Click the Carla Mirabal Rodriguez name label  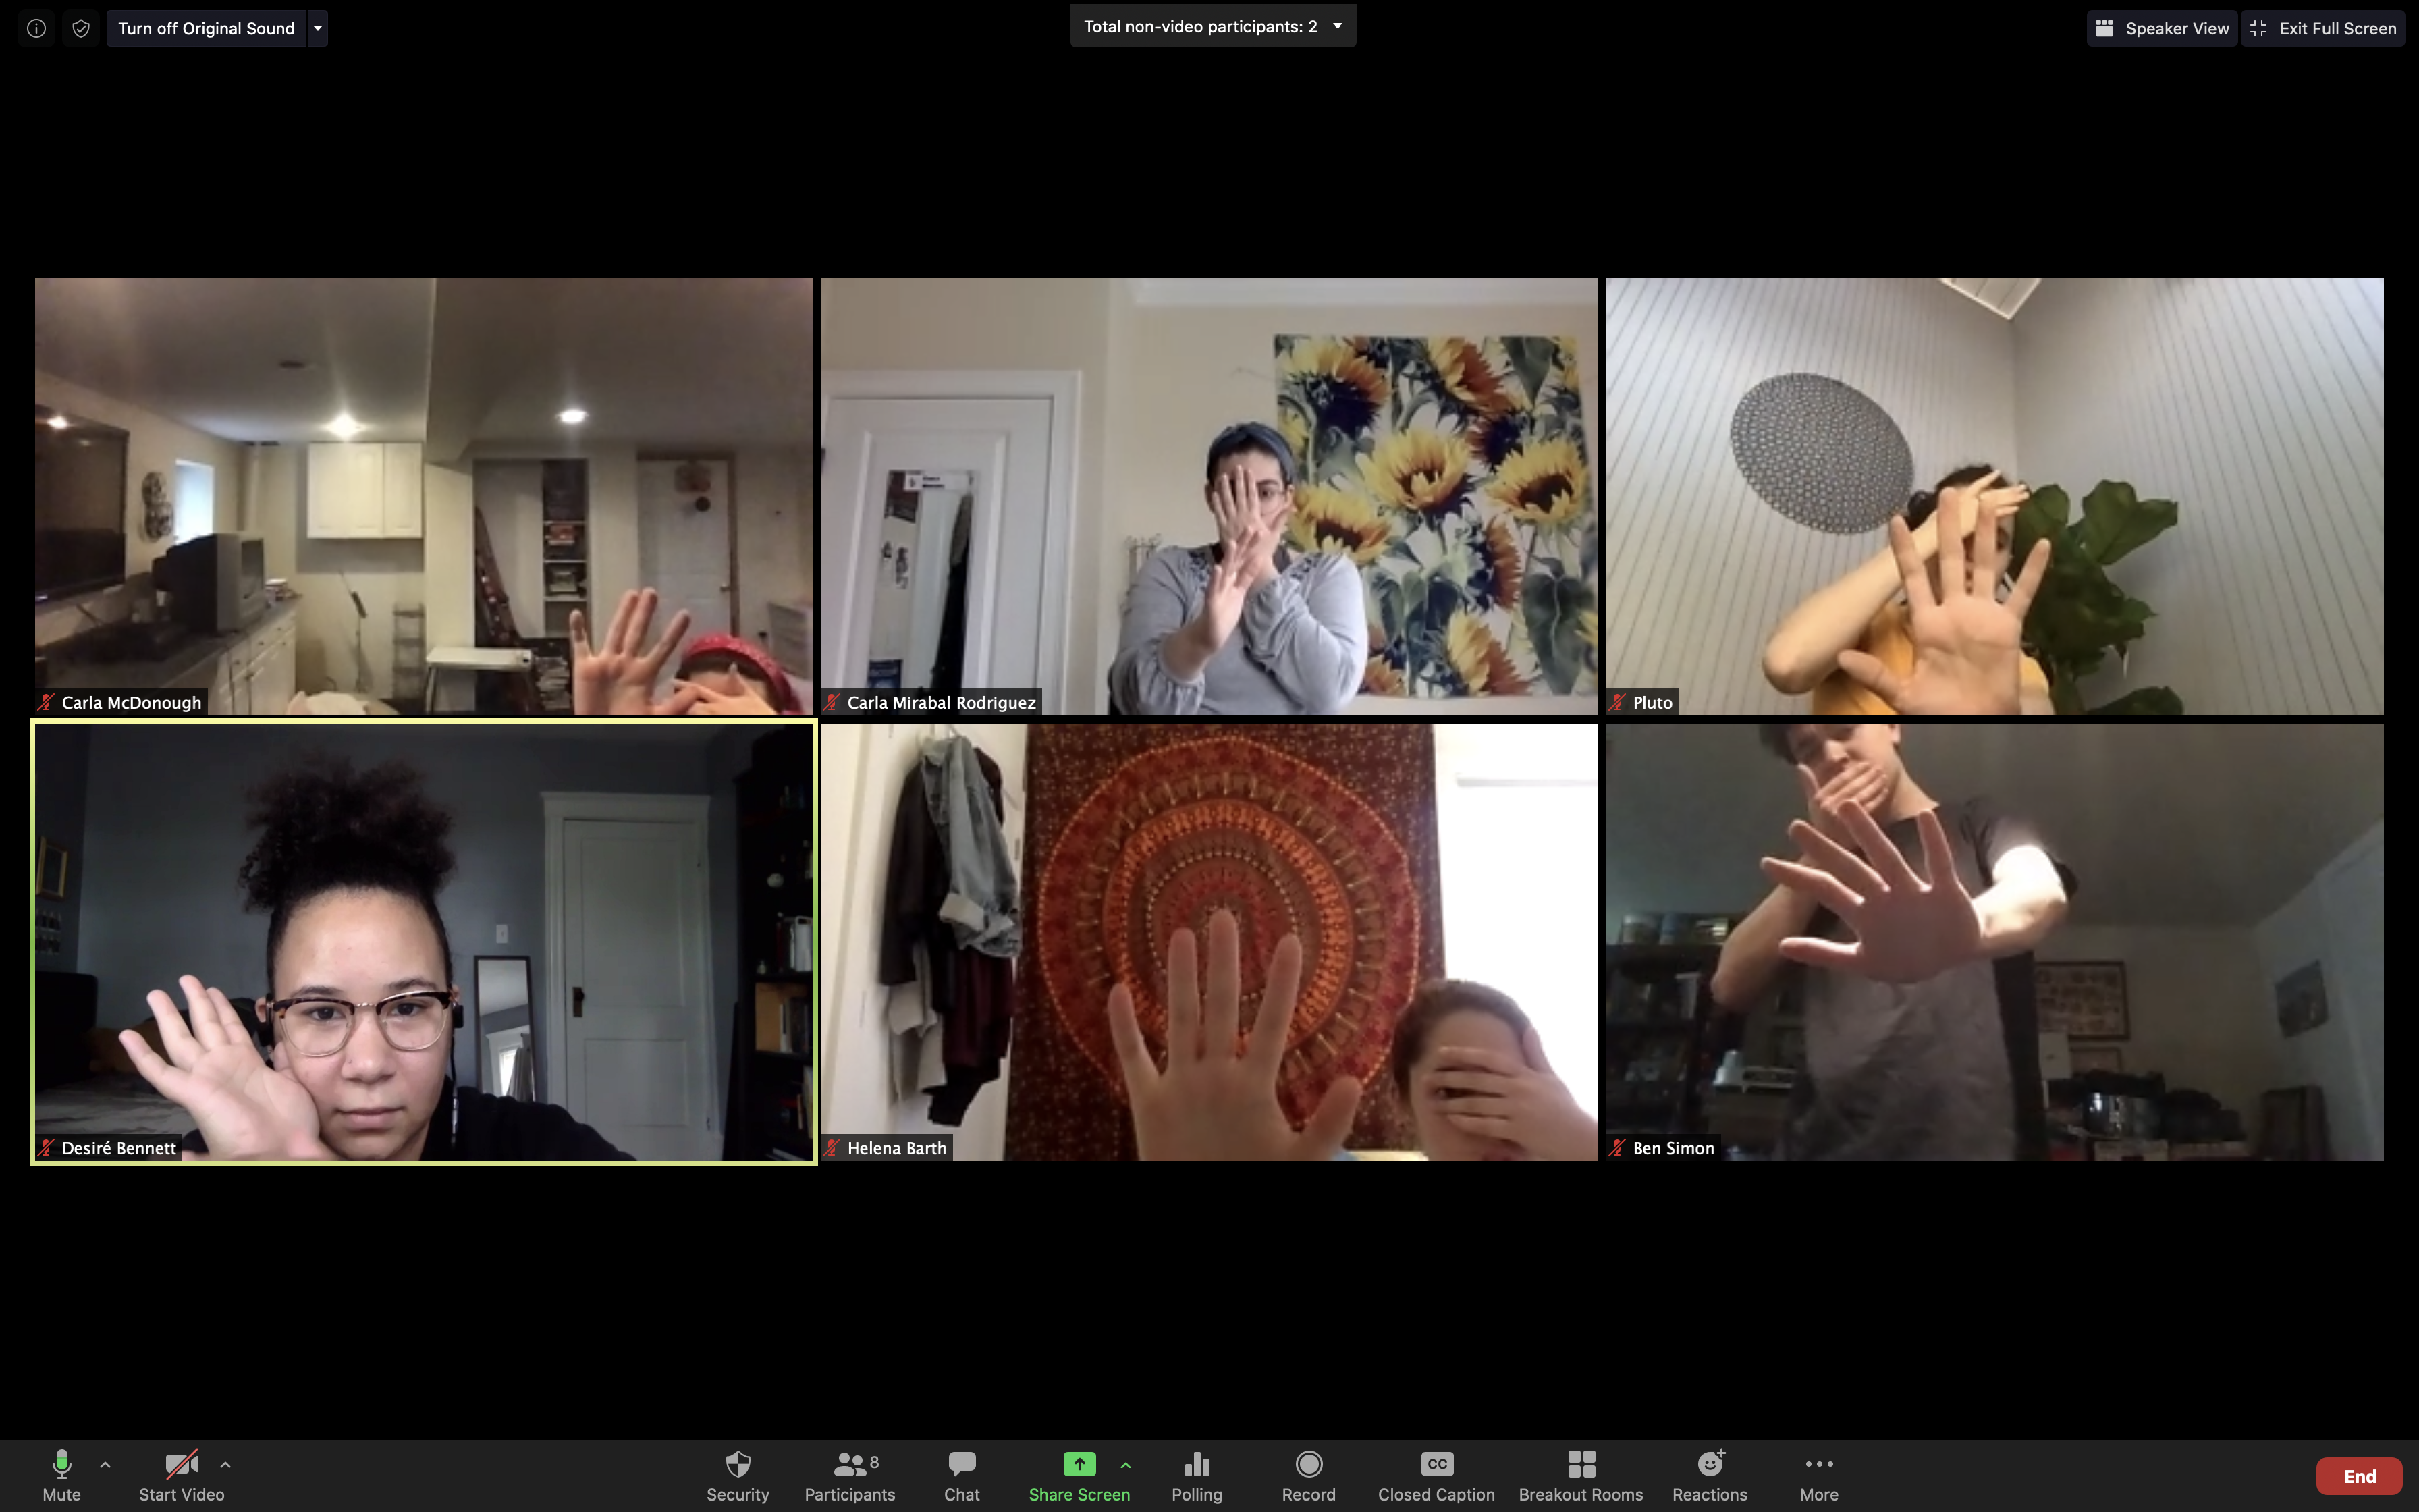coord(942,702)
